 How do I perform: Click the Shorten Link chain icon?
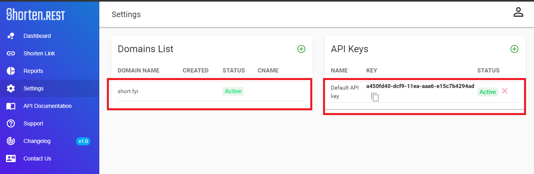coord(11,53)
